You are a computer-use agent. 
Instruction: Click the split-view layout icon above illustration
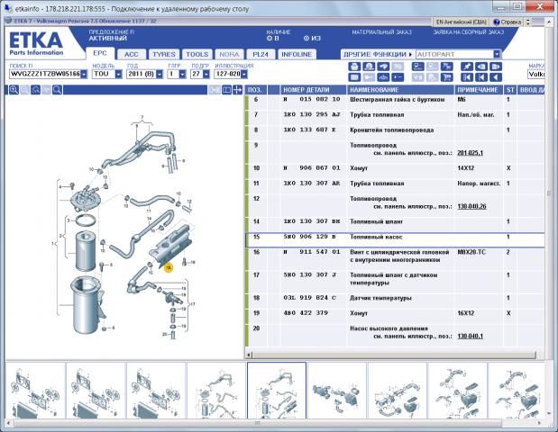226,90
